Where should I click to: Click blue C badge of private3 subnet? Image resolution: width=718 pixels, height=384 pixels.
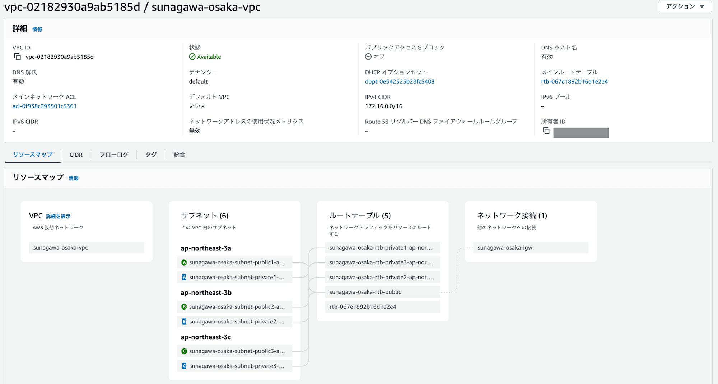point(184,366)
